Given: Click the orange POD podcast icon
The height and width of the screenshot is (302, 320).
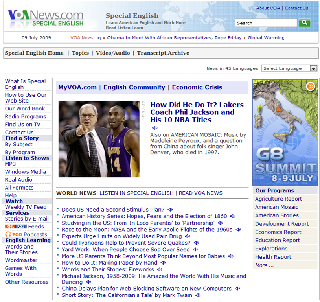Looking at the screenshot, I should point(14,234).
